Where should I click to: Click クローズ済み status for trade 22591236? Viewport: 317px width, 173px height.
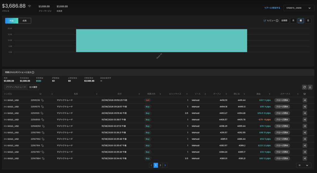click(282, 100)
